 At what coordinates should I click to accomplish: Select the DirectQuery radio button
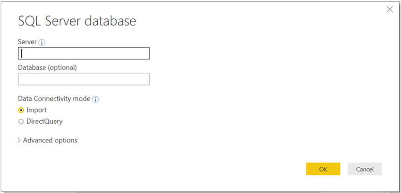pos(21,122)
